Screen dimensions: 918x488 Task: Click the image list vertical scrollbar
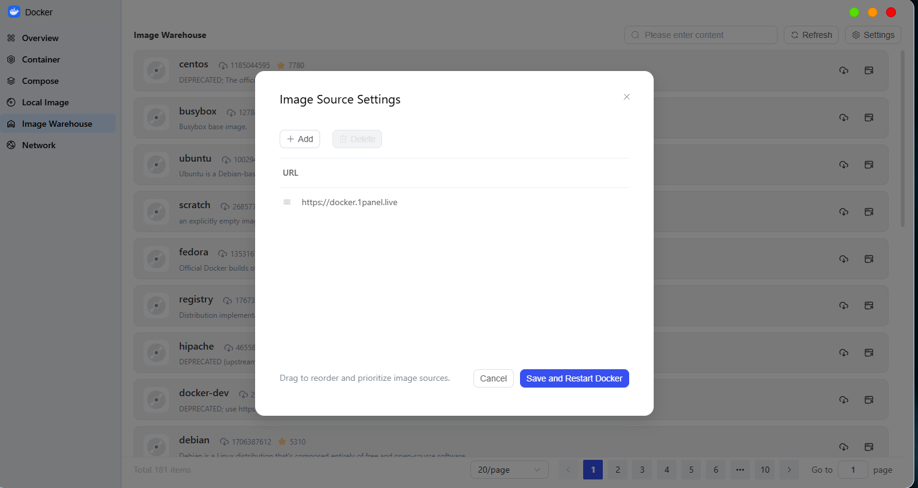[903, 139]
